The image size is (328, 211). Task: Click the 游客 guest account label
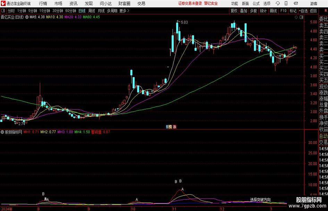pyautogui.click(x=314, y=3)
